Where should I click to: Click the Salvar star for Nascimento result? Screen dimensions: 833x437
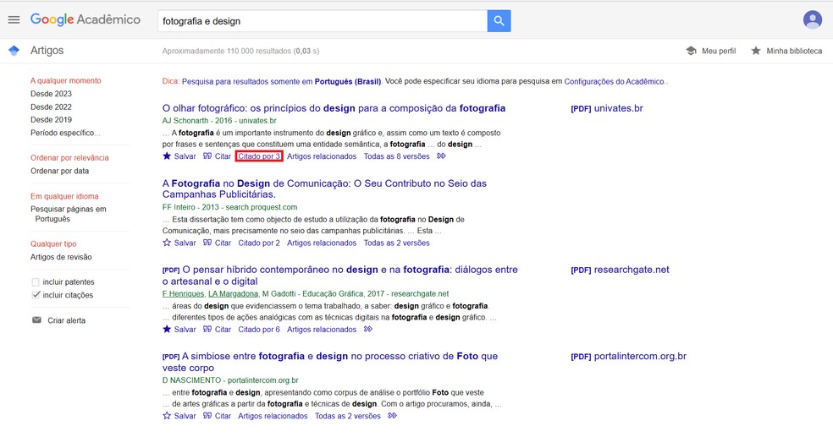click(x=167, y=415)
